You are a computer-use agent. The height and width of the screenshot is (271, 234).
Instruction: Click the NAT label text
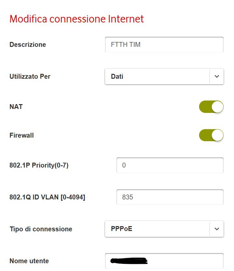[16, 107]
